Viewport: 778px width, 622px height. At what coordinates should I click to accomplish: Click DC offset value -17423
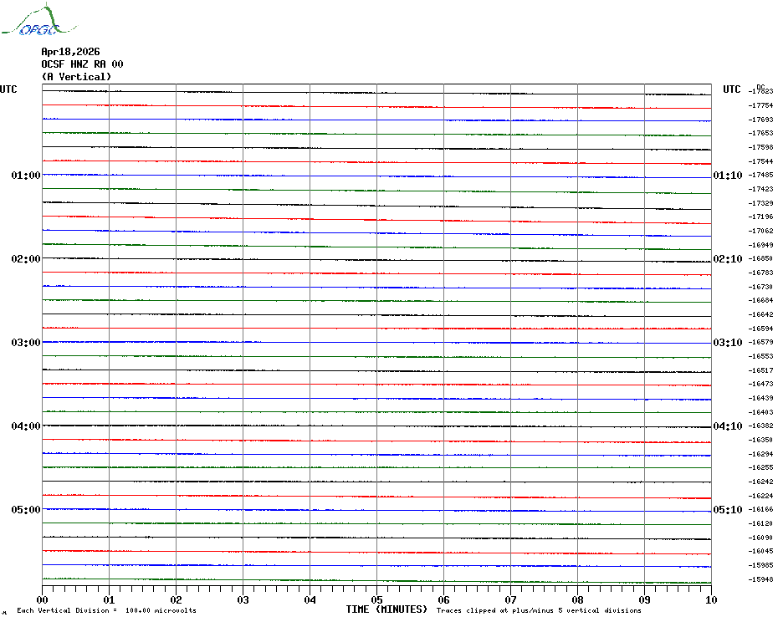coord(760,189)
